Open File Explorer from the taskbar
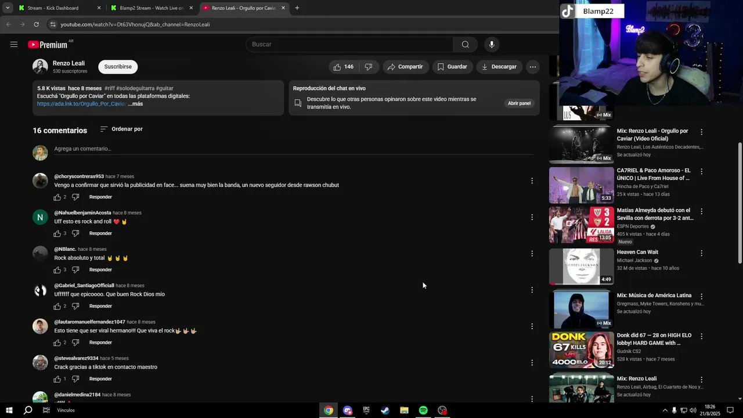This screenshot has height=418, width=743. (404, 410)
